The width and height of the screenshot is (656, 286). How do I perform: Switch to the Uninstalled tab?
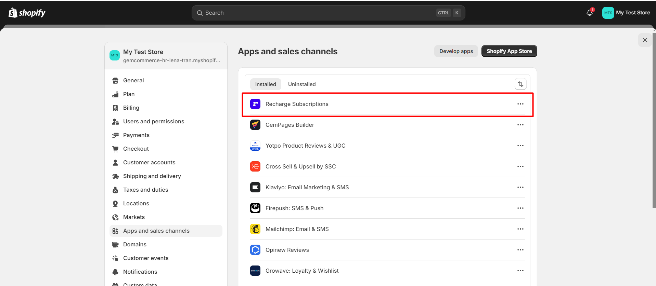(301, 84)
